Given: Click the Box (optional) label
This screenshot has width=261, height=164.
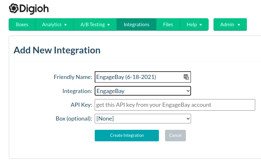Looking at the screenshot, I should [x=74, y=119].
